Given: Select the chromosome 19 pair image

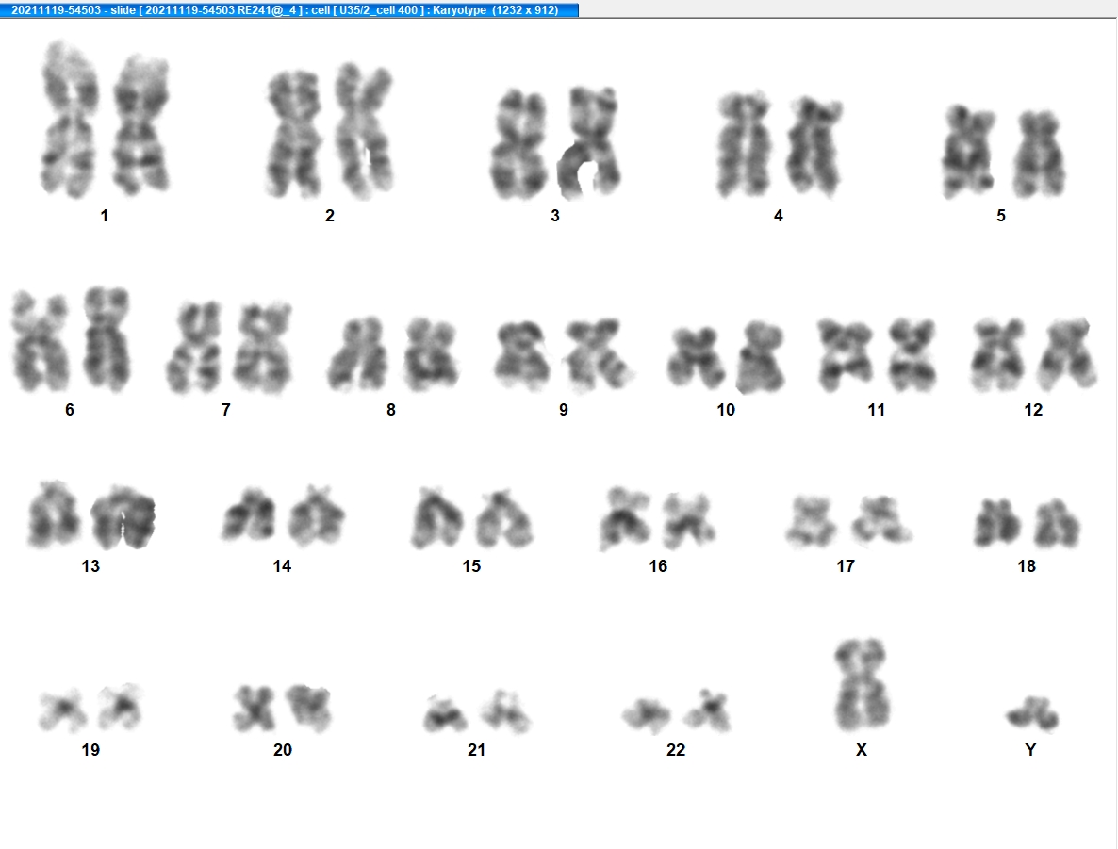Looking at the screenshot, I should coord(90,708).
